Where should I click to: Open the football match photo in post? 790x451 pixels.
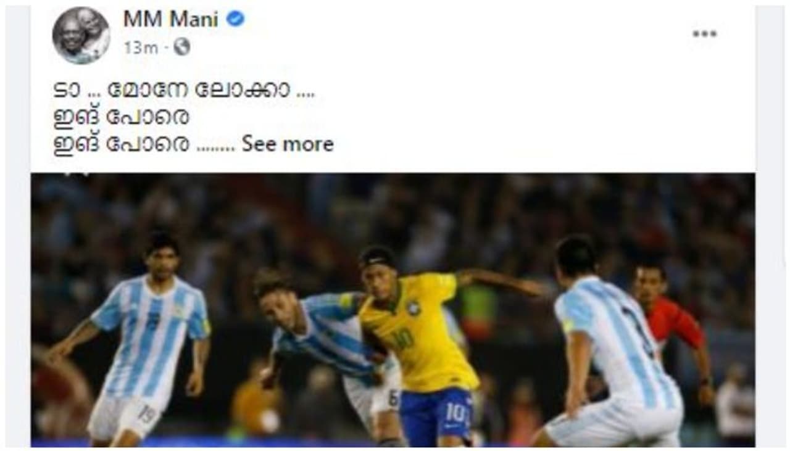pyautogui.click(x=393, y=310)
